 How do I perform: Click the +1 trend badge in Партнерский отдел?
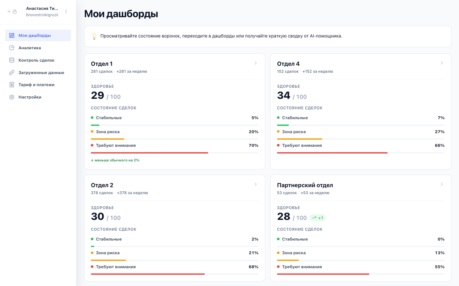pos(317,218)
